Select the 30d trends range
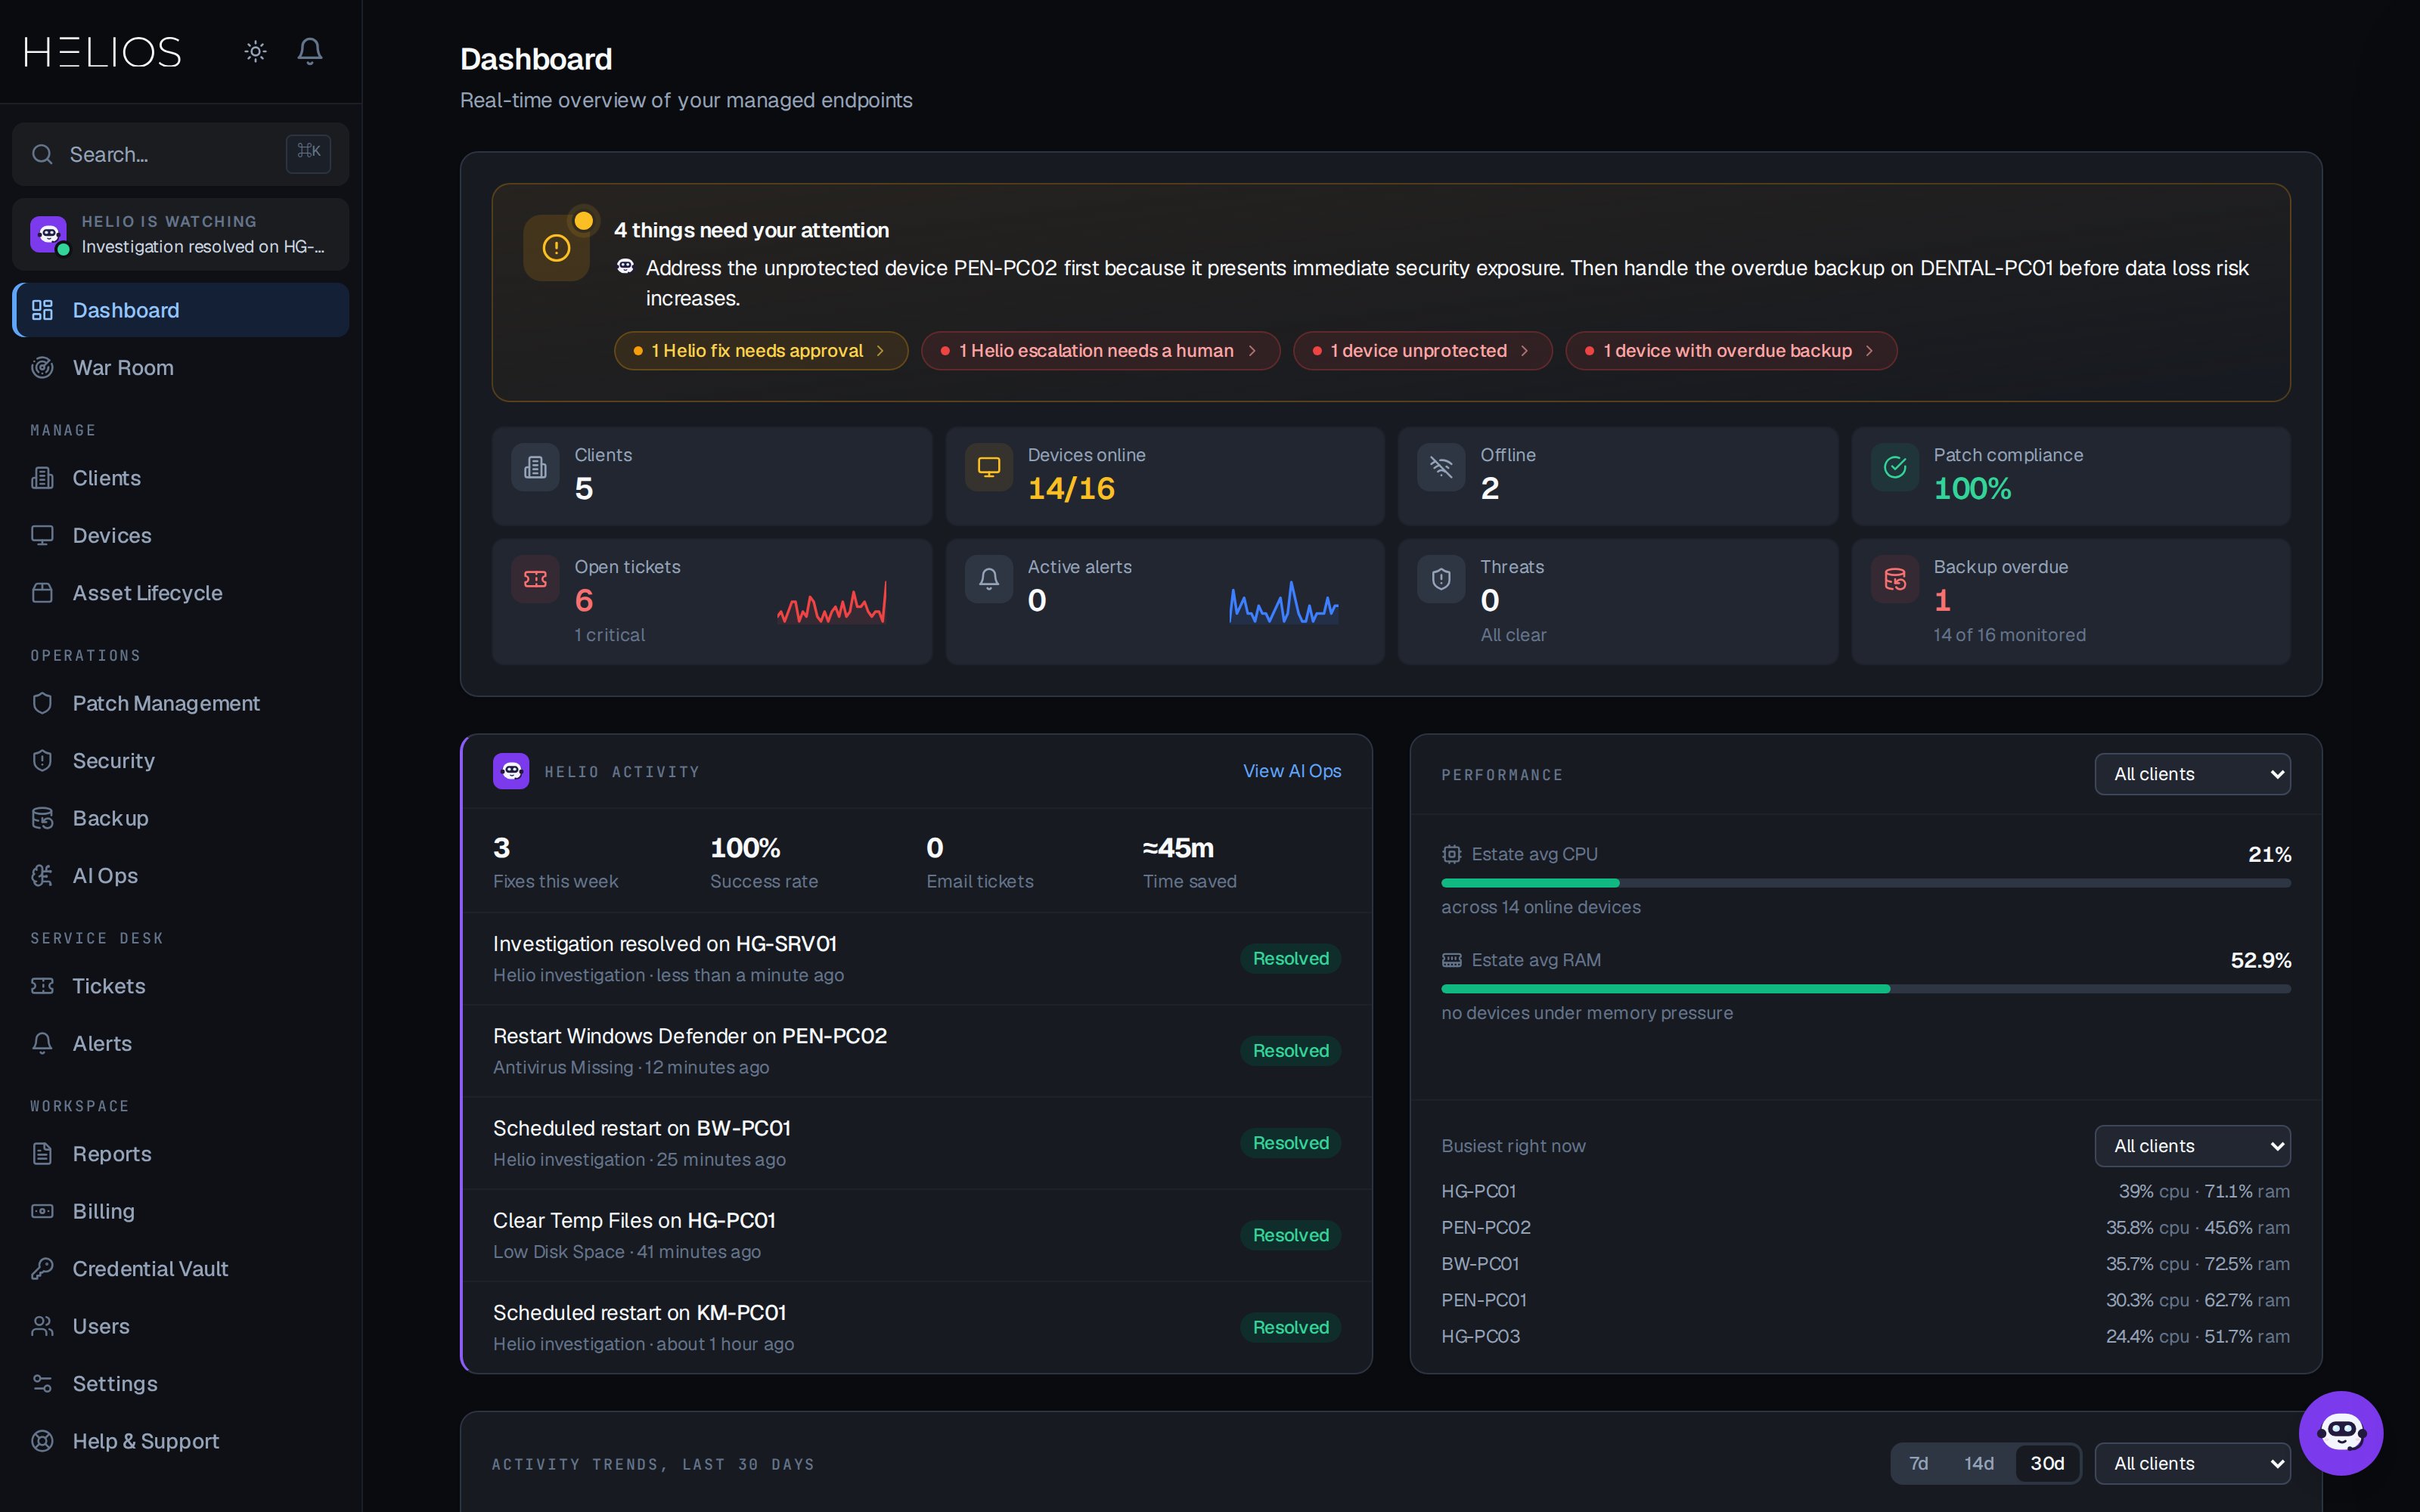This screenshot has width=2420, height=1512. [x=2046, y=1463]
